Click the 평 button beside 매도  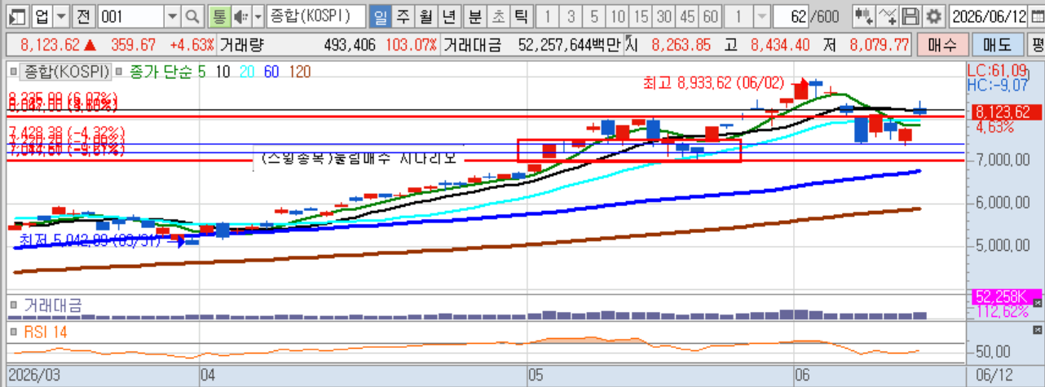click(x=1036, y=45)
